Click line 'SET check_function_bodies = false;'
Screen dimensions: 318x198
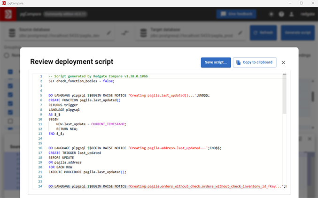[x=82, y=81]
